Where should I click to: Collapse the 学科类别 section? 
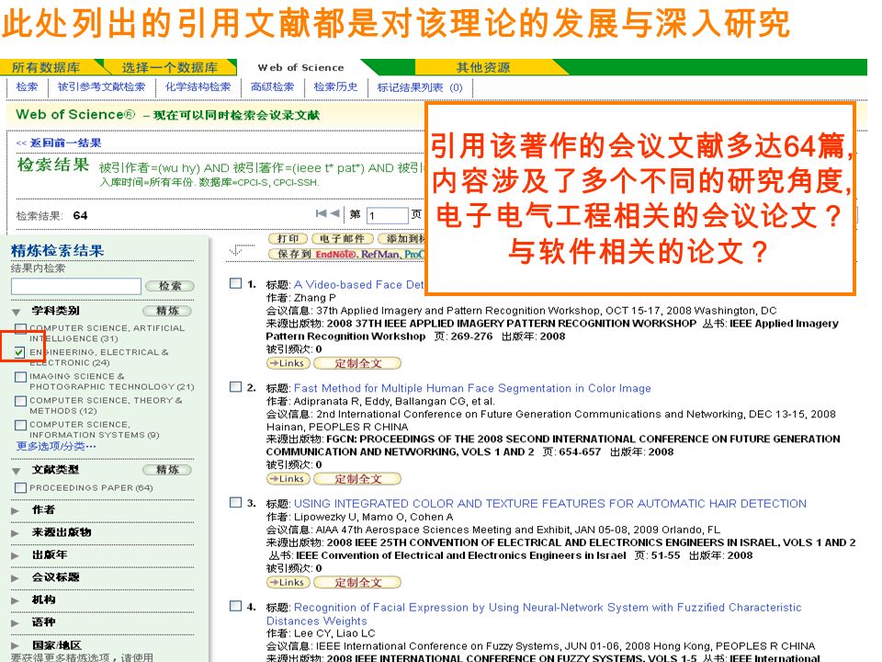coord(17,312)
